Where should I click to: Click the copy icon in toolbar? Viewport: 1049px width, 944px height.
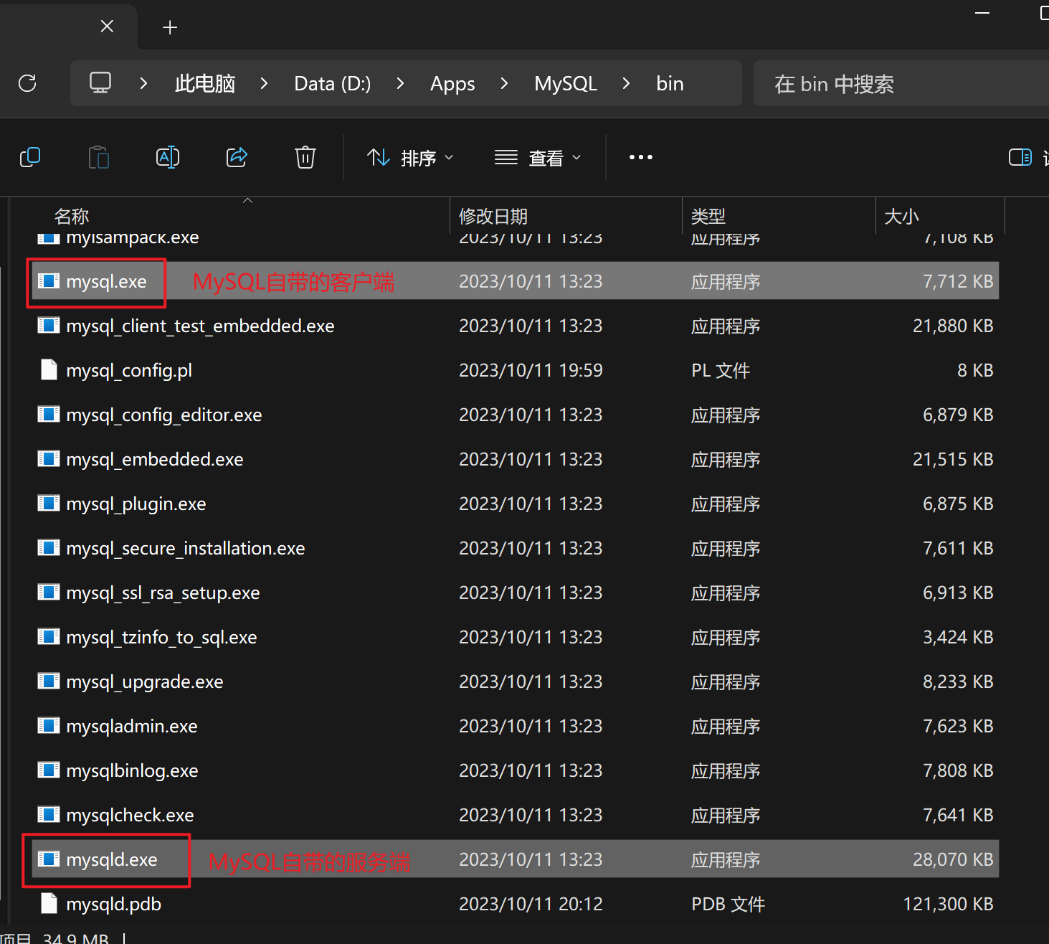(30, 157)
